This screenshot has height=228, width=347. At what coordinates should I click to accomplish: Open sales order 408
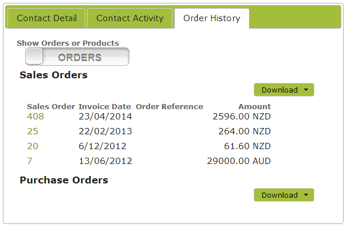pyautogui.click(x=36, y=117)
